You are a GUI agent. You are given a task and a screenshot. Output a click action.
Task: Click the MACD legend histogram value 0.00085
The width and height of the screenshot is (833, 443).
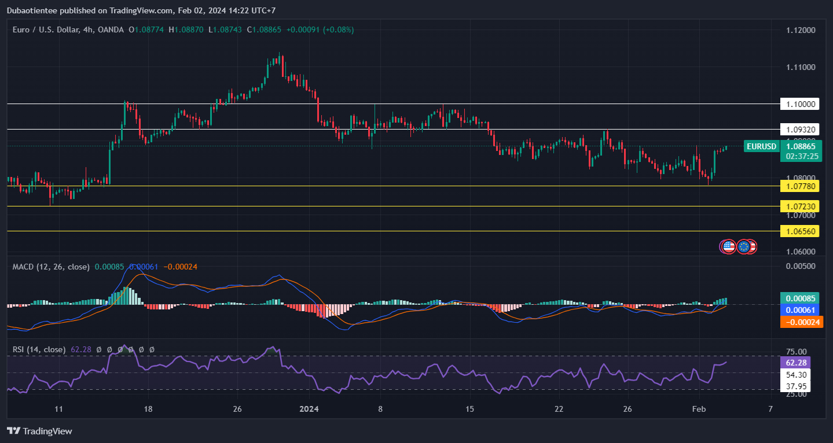[109, 267]
